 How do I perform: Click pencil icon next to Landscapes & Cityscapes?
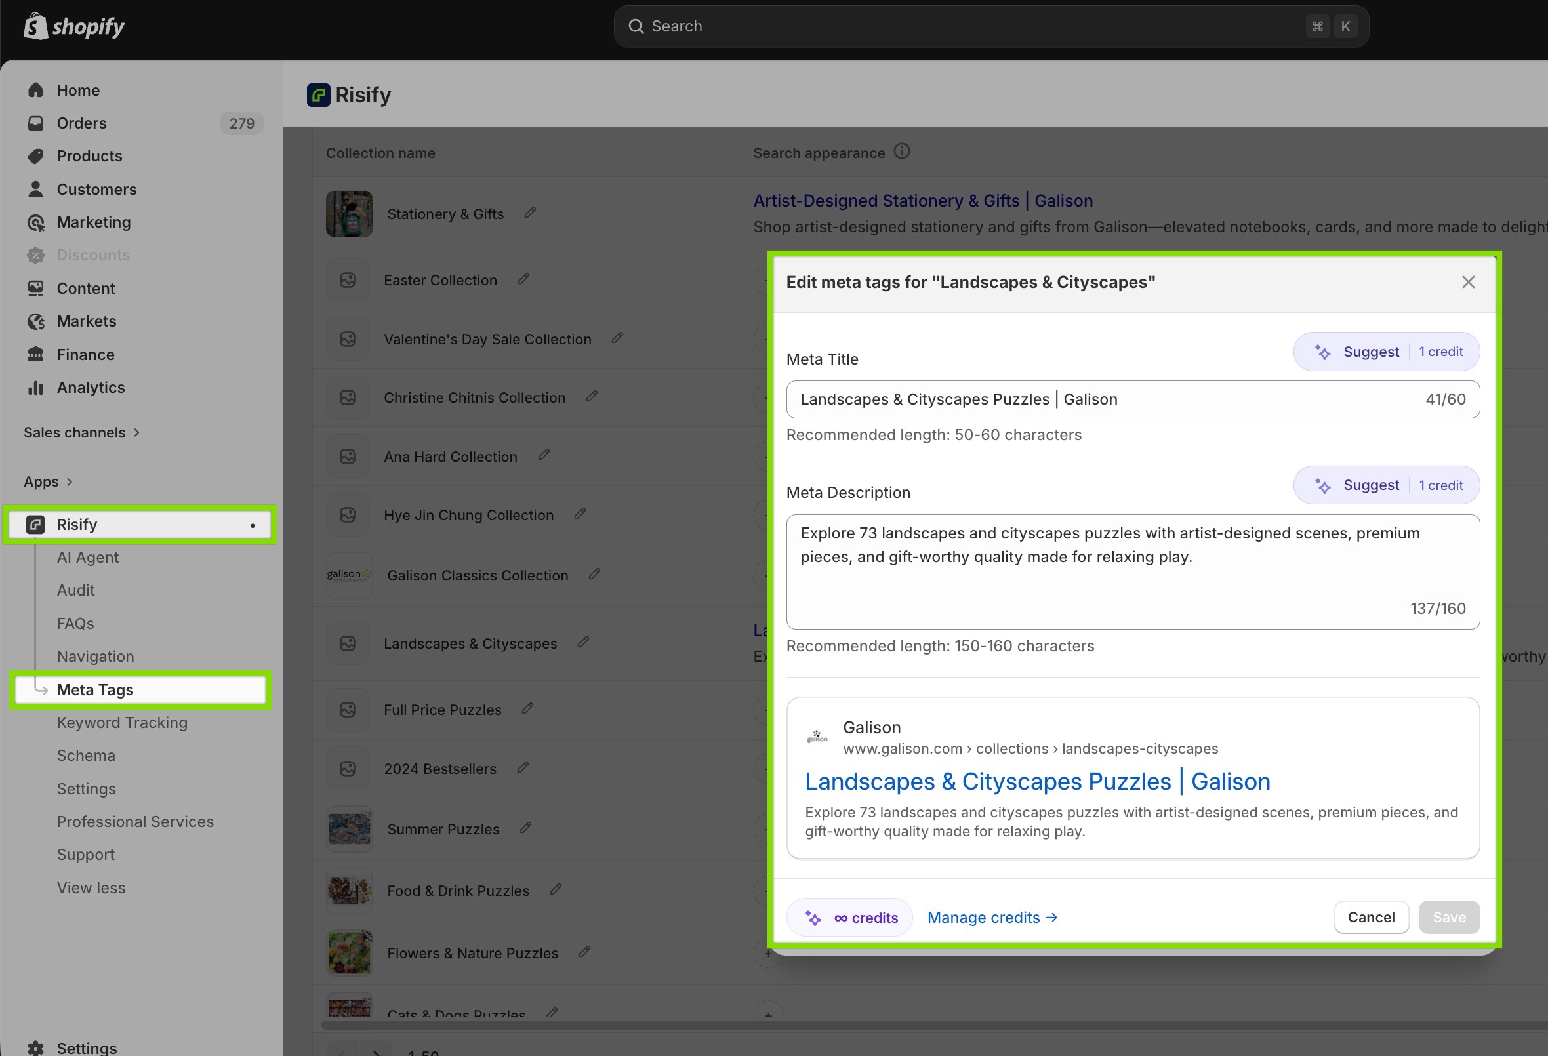(583, 642)
